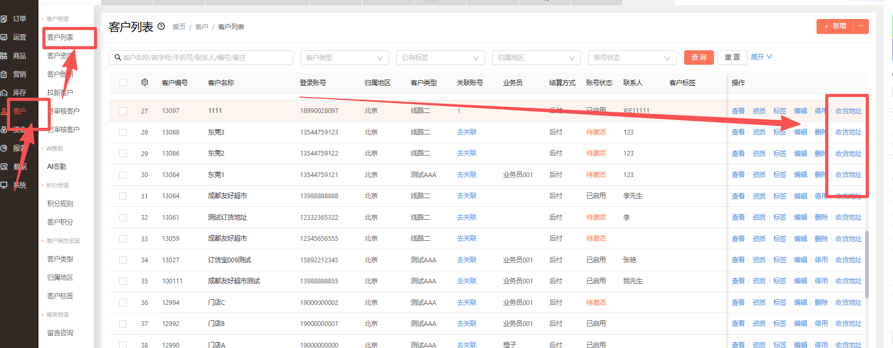893x348 pixels.
Task: Click 编辑 for 订货宝009测试
Action: point(801,260)
